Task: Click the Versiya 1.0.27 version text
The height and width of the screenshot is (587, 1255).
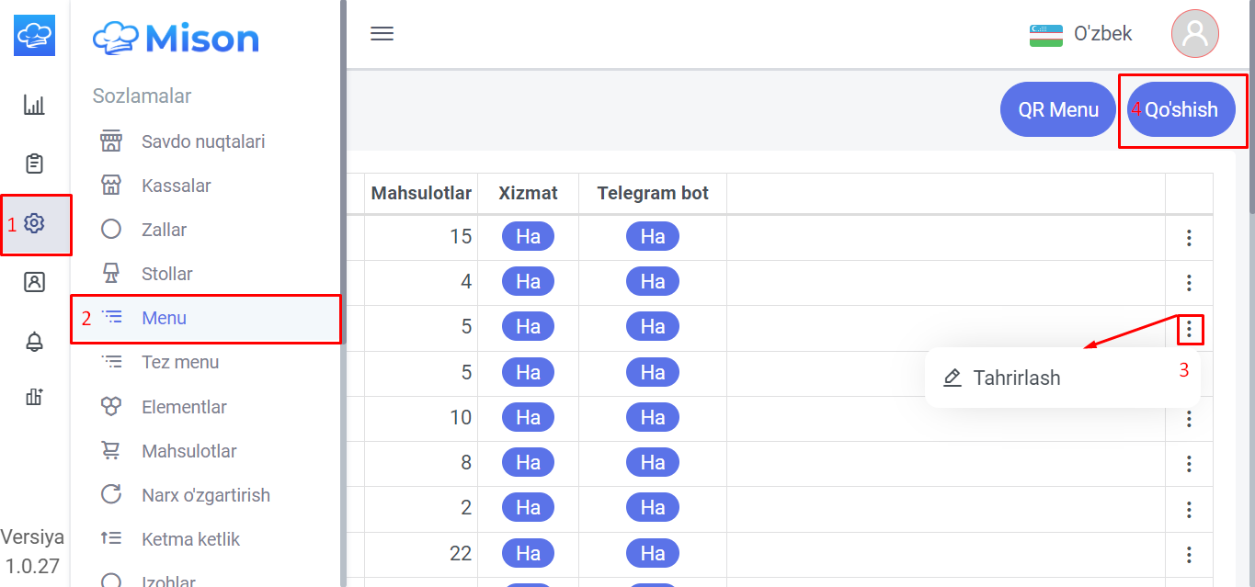Action: coord(32,551)
